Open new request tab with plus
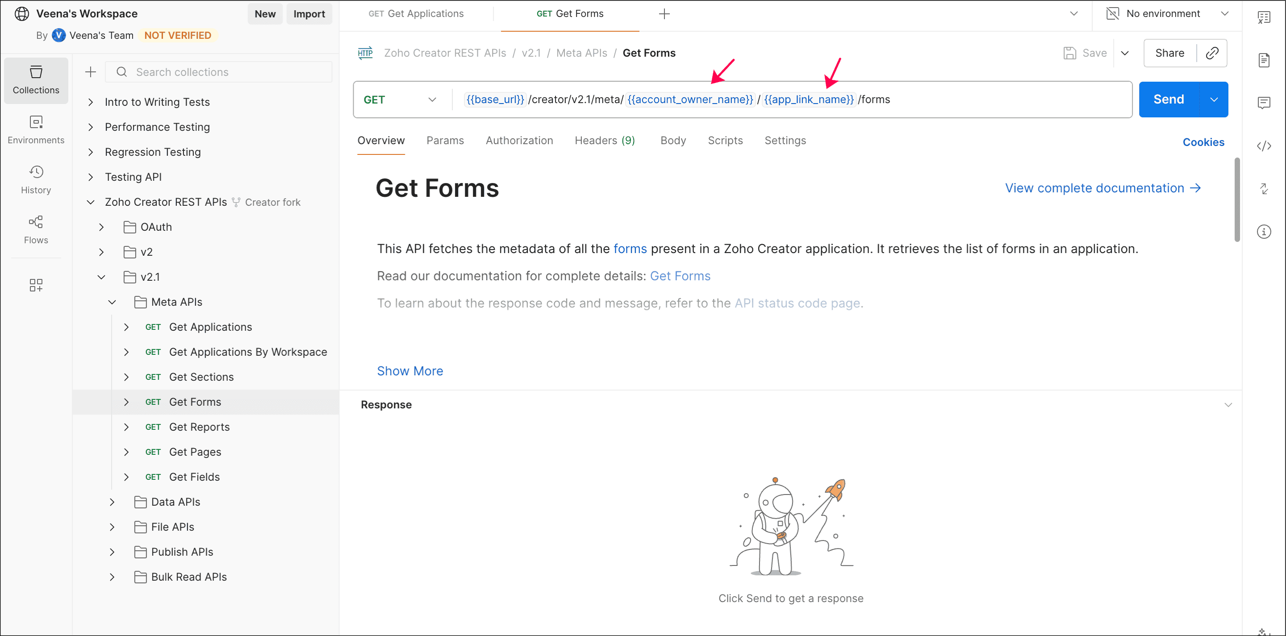This screenshot has height=636, width=1286. pos(664,14)
